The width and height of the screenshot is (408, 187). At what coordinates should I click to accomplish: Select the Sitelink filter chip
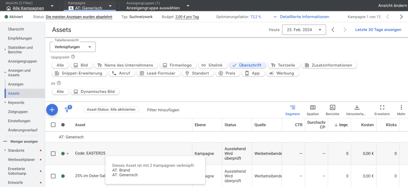tap(213, 66)
